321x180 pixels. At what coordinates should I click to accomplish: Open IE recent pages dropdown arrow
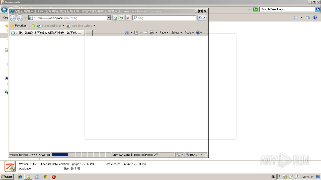pos(25,18)
